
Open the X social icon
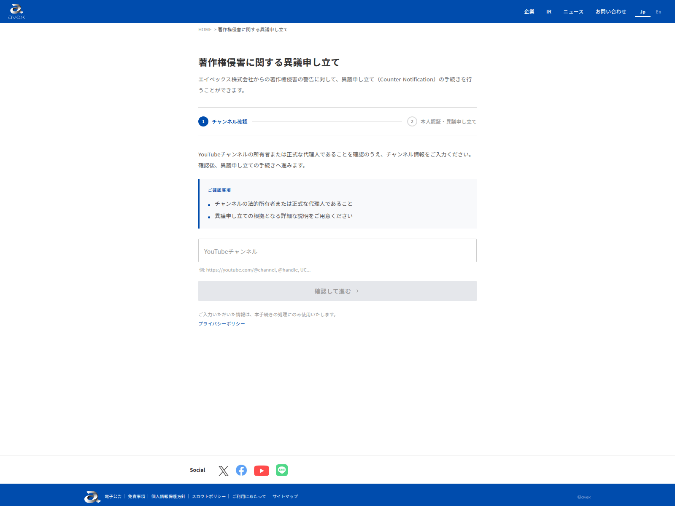pyautogui.click(x=224, y=471)
